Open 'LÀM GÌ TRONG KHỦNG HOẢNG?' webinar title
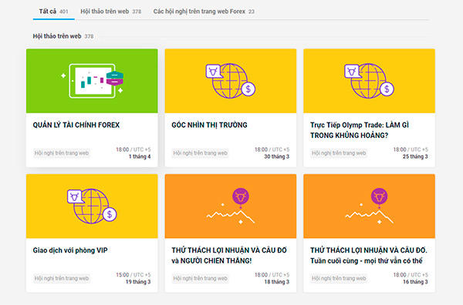This screenshot has width=463, height=305. (360, 130)
